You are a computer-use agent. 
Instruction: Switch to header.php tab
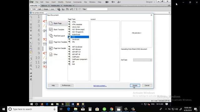tap(55, 6)
